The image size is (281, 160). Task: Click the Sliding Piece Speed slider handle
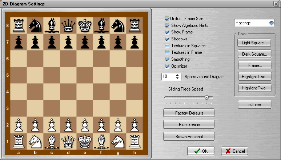[206, 97]
